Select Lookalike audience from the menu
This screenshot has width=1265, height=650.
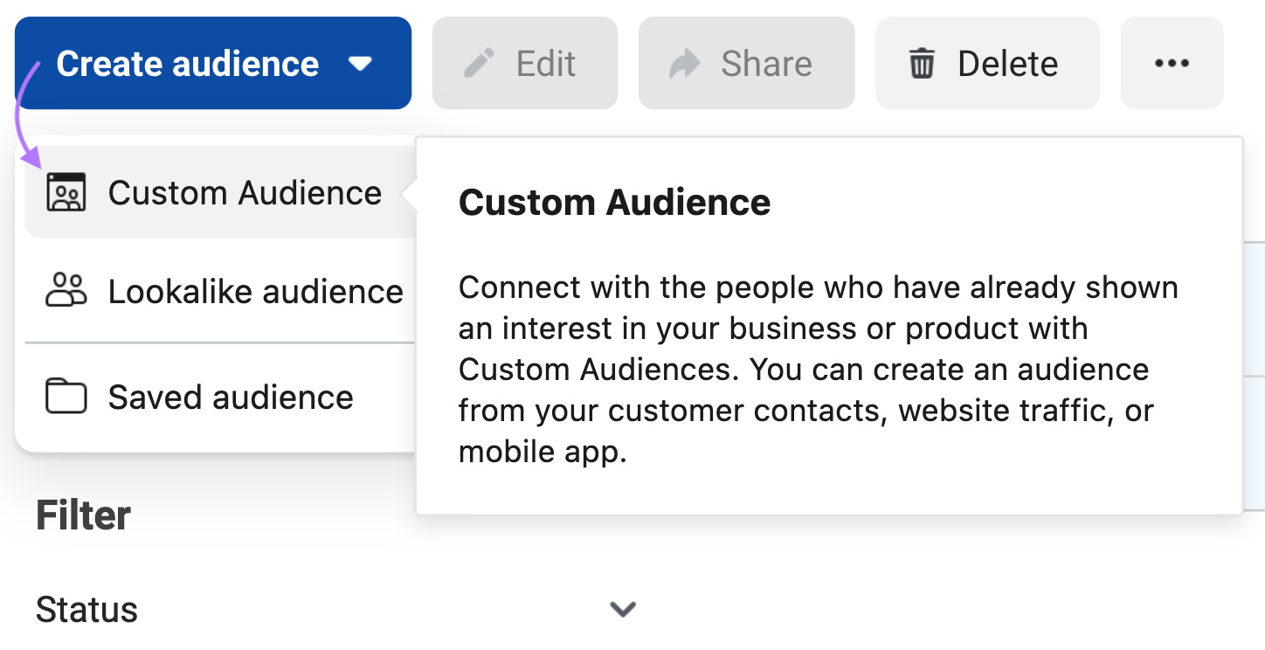point(255,291)
